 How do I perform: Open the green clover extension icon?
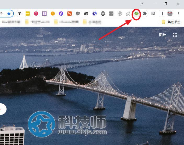click(x=136, y=14)
